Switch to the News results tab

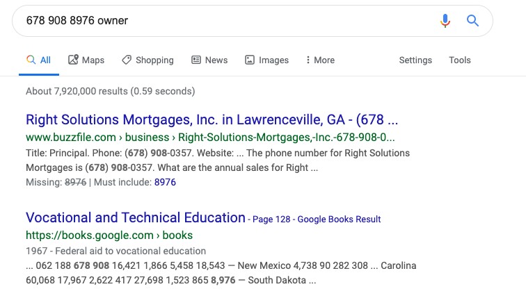coord(209,60)
